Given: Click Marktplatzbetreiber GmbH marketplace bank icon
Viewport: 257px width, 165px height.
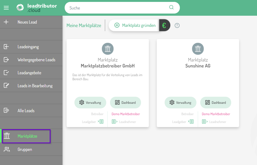Looking at the screenshot, I should point(108,49).
